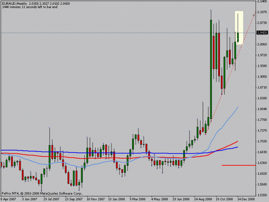Click the 1.7700 price scale label
The width and height of the screenshot is (269, 202).
click(262, 120)
